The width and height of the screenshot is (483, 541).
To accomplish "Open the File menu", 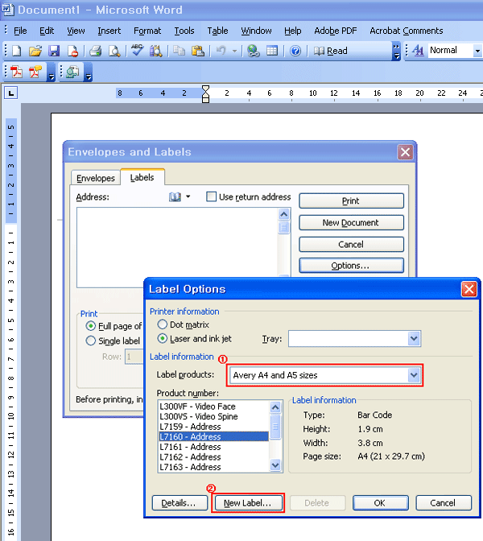I will [x=20, y=31].
